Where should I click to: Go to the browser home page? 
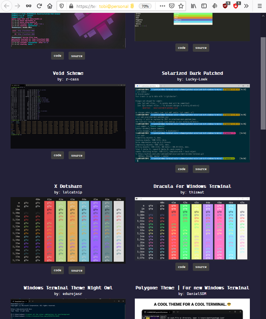click(x=50, y=6)
